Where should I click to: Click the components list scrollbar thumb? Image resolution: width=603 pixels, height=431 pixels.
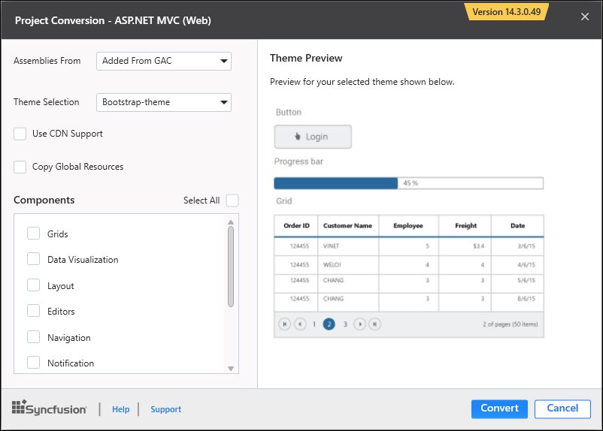coord(231,267)
